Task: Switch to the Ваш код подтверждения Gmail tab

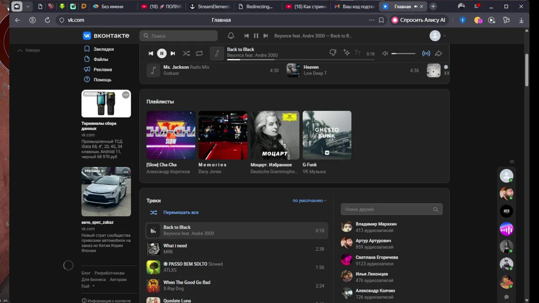Action: [x=354, y=6]
